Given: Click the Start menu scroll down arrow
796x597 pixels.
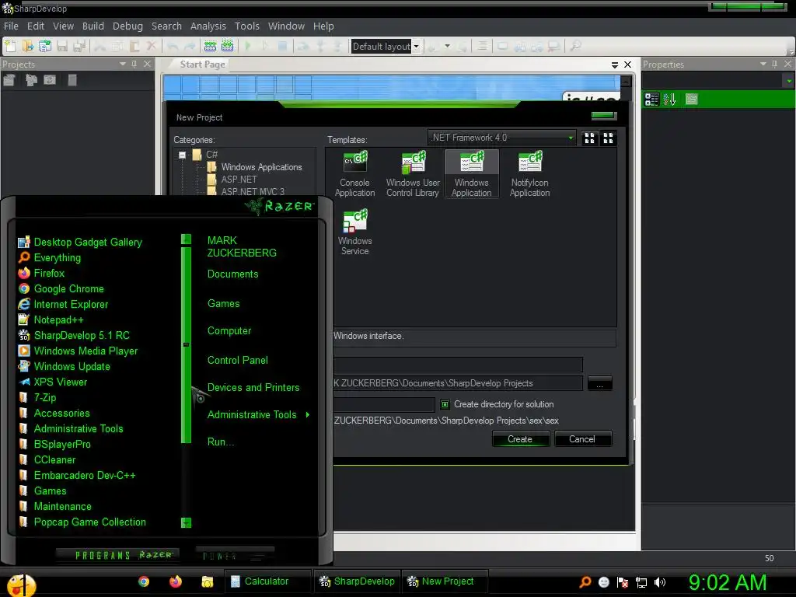Looking at the screenshot, I should click(x=187, y=523).
